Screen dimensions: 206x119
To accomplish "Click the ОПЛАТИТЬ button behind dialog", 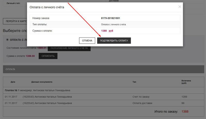I will [x=48, y=56].
